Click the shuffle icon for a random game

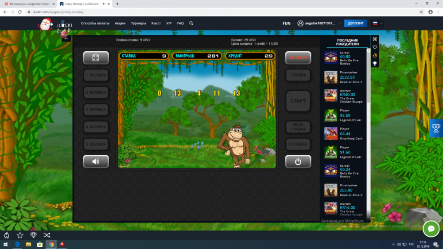pos(47,235)
